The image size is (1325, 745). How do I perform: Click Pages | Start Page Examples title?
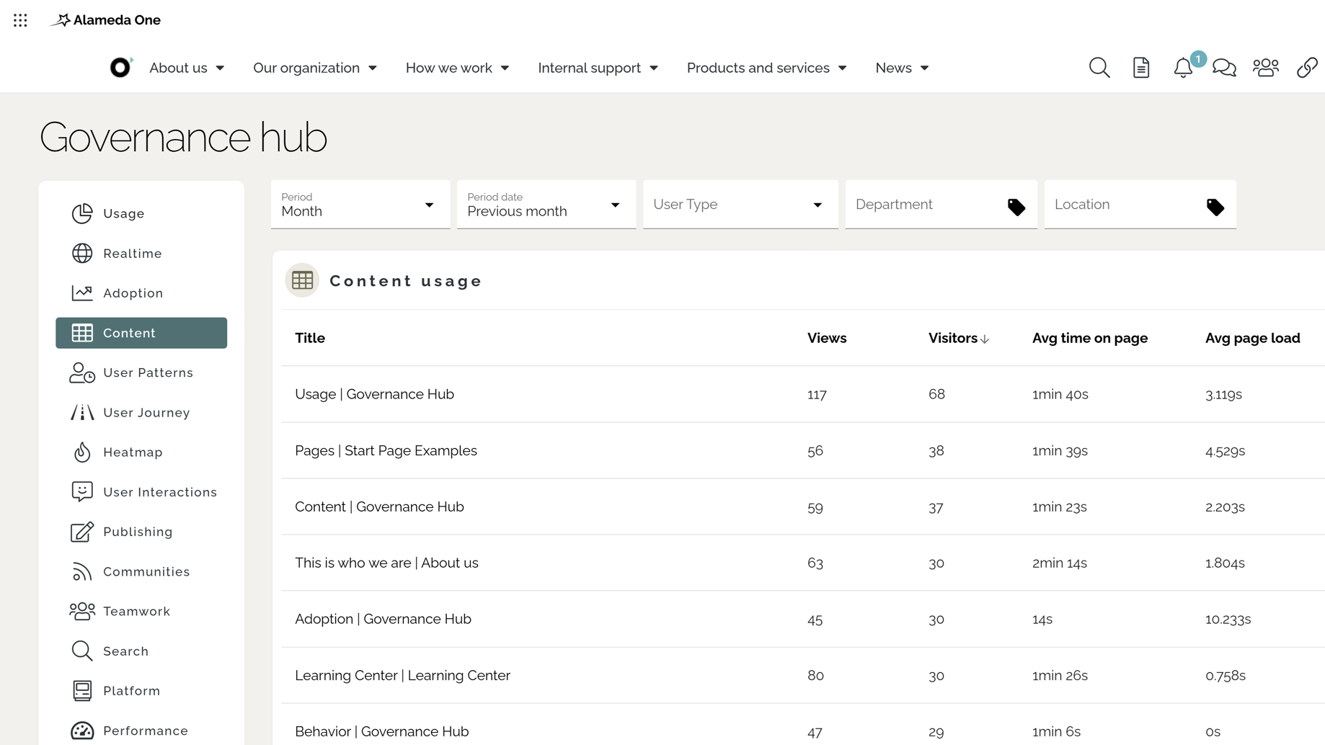point(386,450)
